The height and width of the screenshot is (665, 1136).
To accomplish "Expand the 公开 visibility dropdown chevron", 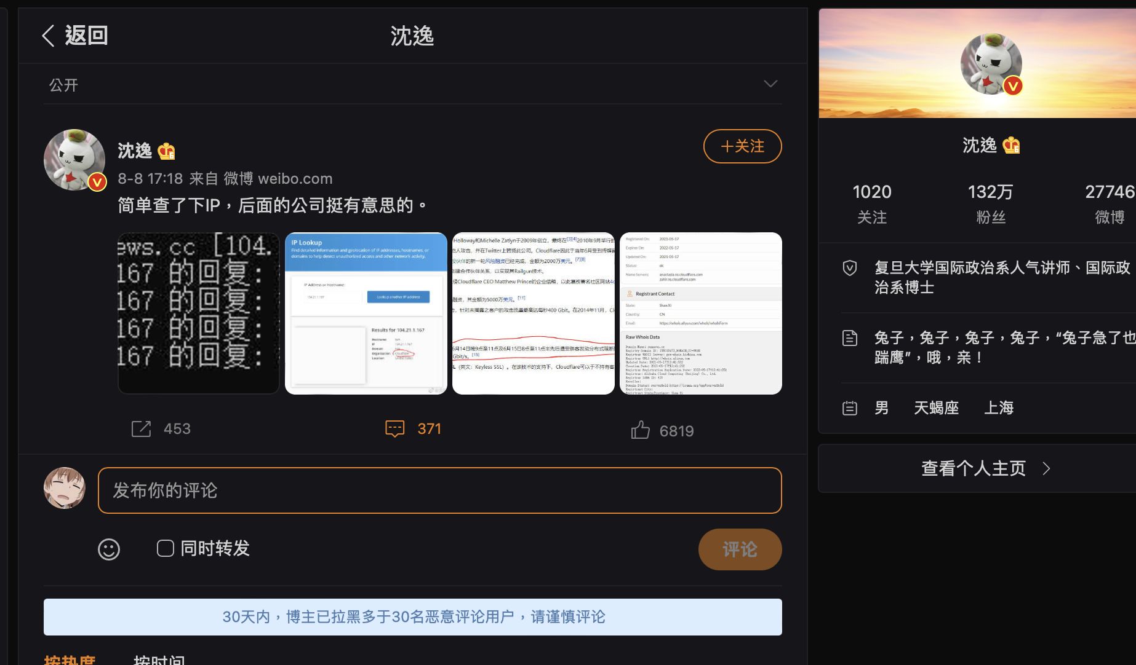I will click(770, 84).
